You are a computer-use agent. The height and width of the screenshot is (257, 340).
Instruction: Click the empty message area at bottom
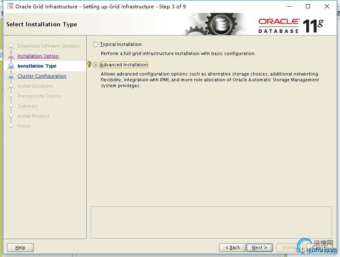(211, 222)
